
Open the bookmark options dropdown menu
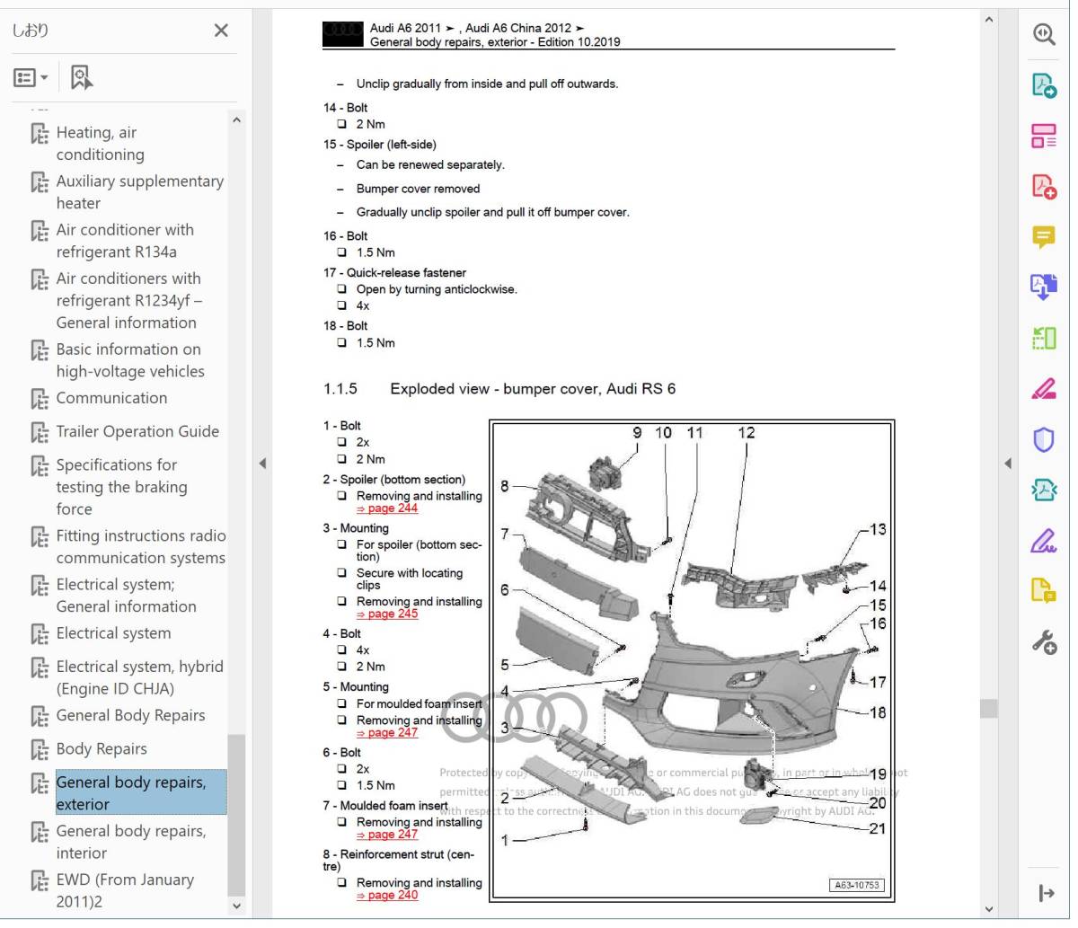pos(31,78)
